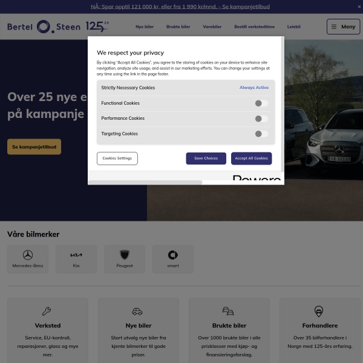Click the Nye biler card heading
363x363 pixels.
(x=139, y=325)
